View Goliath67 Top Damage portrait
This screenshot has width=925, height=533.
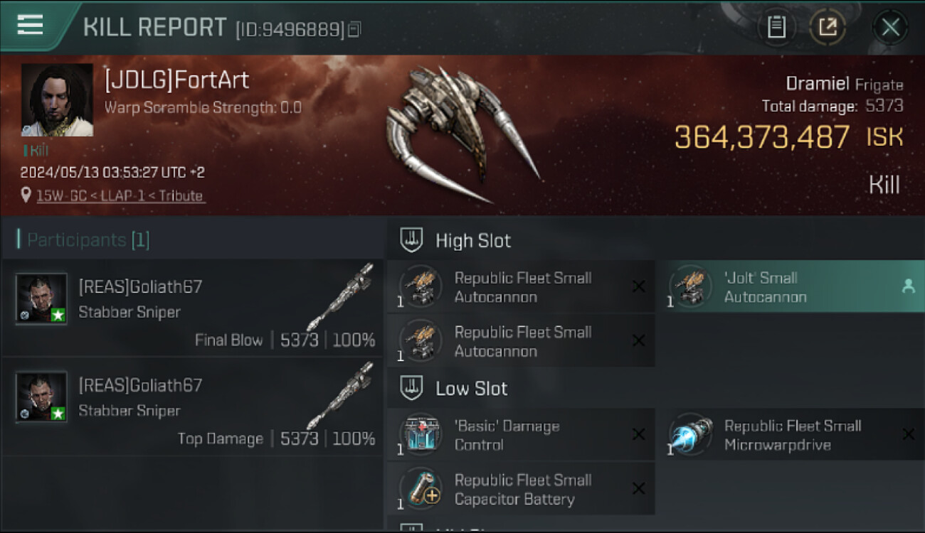pos(42,397)
